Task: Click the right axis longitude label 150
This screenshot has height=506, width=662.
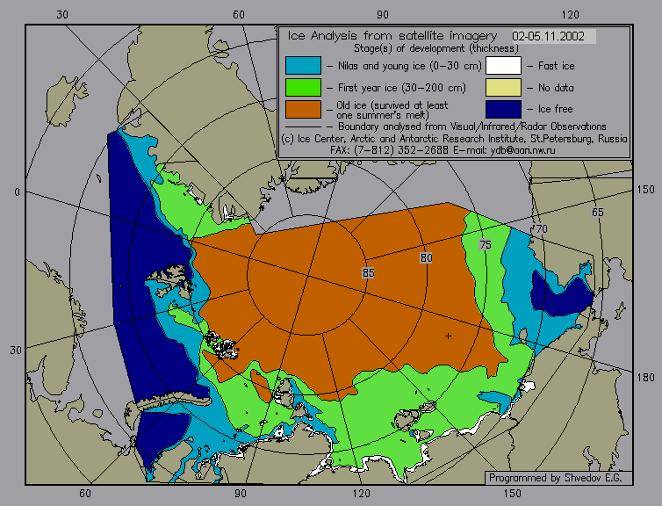Action: coord(645,190)
